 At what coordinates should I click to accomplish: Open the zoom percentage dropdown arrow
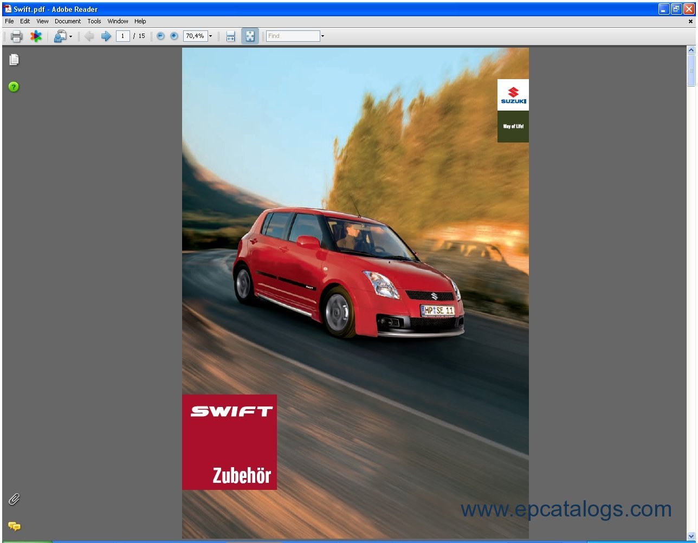211,36
